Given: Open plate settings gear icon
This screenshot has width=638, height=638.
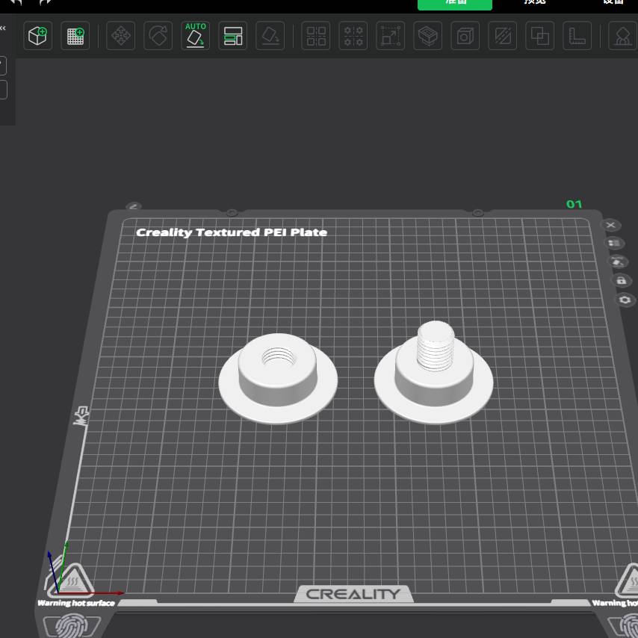Looking at the screenshot, I should click(625, 300).
